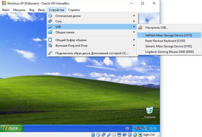Select Общий буфер обмена entry
Image resolution: width=202 pixels, height=137 pixels.
point(92,40)
